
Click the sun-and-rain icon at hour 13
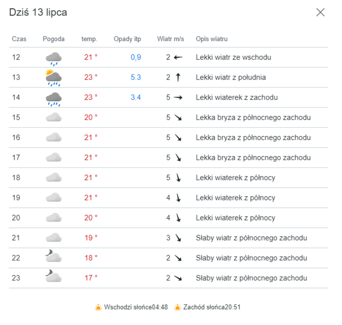point(53,77)
